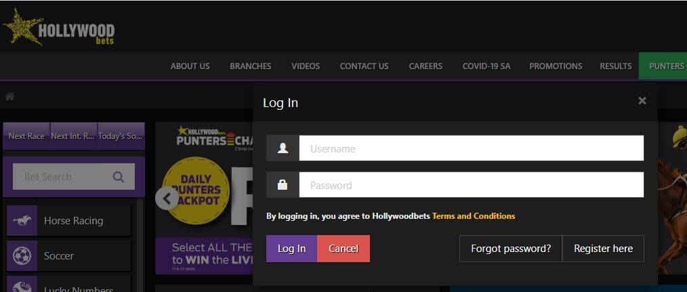Open the About Us menu
687x292 pixels.
point(190,66)
